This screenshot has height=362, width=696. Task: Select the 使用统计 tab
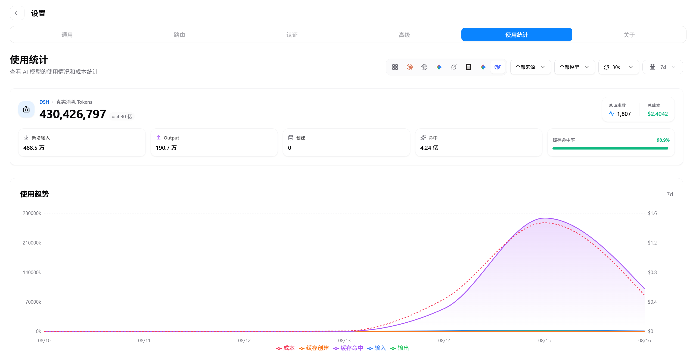(x=517, y=35)
